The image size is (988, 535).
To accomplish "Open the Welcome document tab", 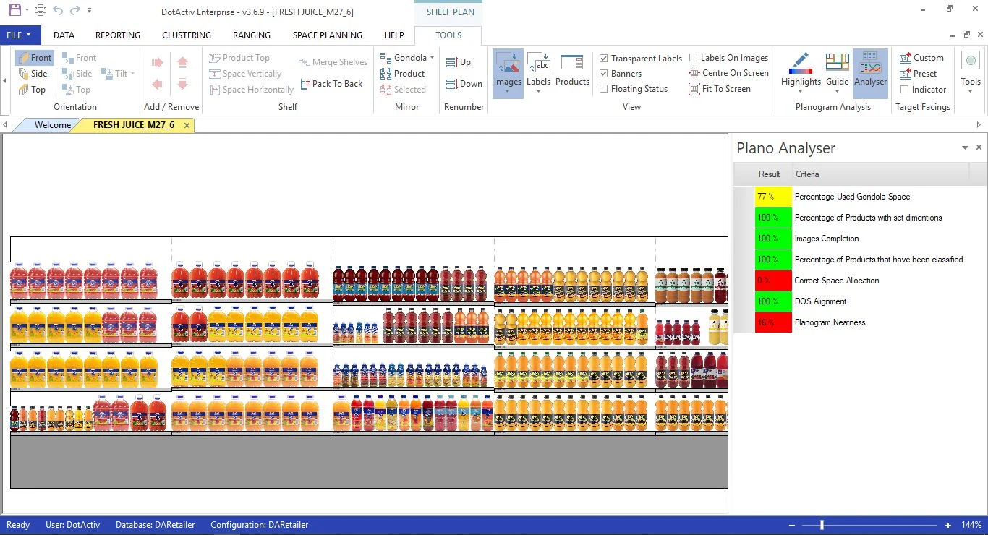I will [x=53, y=125].
